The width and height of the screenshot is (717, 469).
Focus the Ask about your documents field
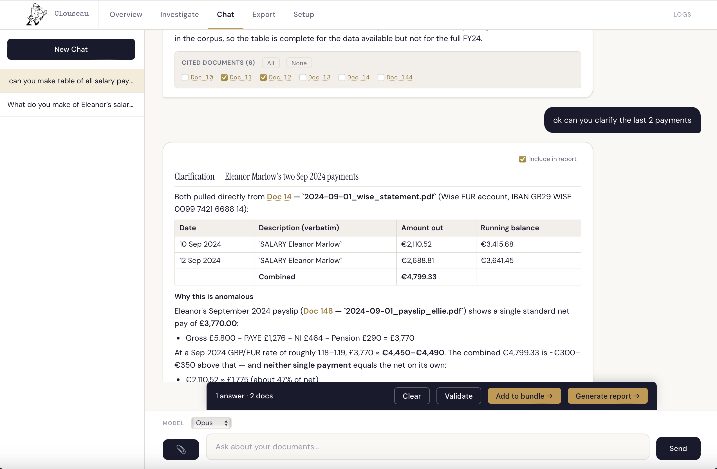click(427, 447)
